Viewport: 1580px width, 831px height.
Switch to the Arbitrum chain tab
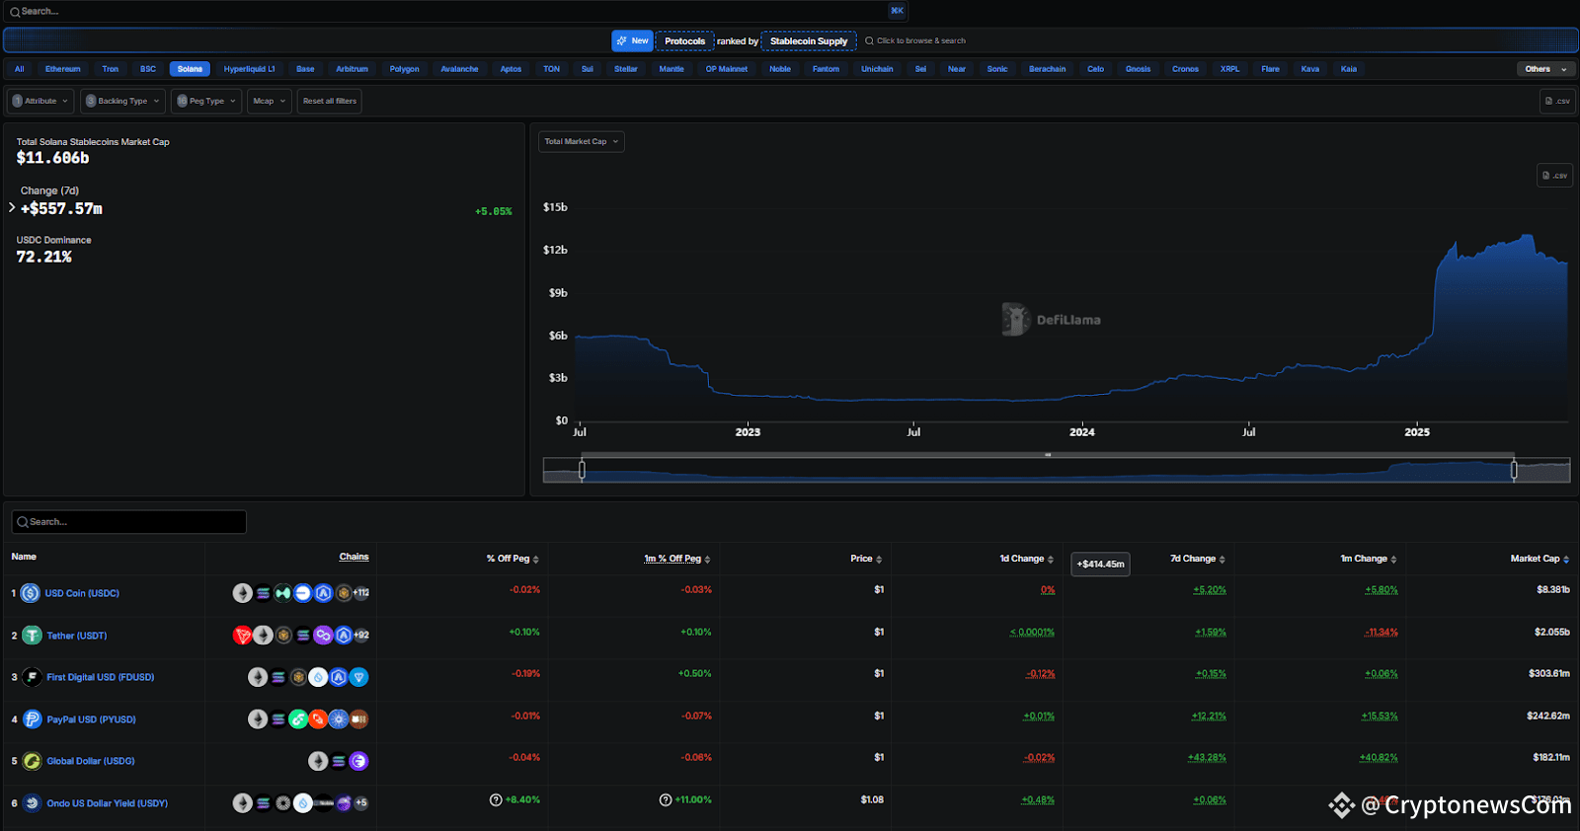click(x=352, y=69)
